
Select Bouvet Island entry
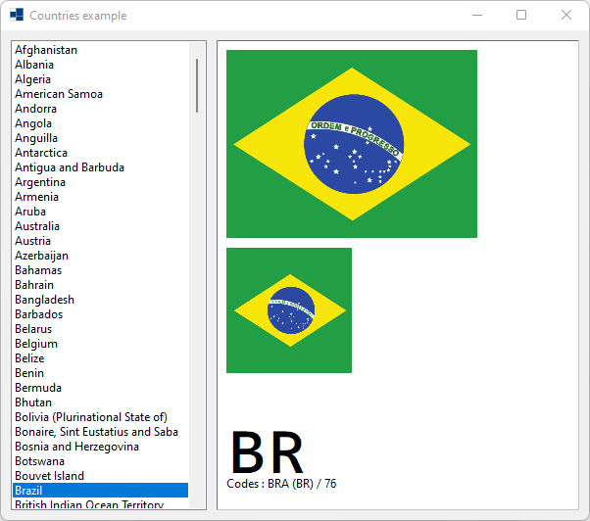101,475
